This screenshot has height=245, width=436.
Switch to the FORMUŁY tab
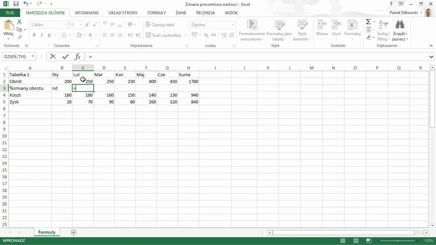157,13
